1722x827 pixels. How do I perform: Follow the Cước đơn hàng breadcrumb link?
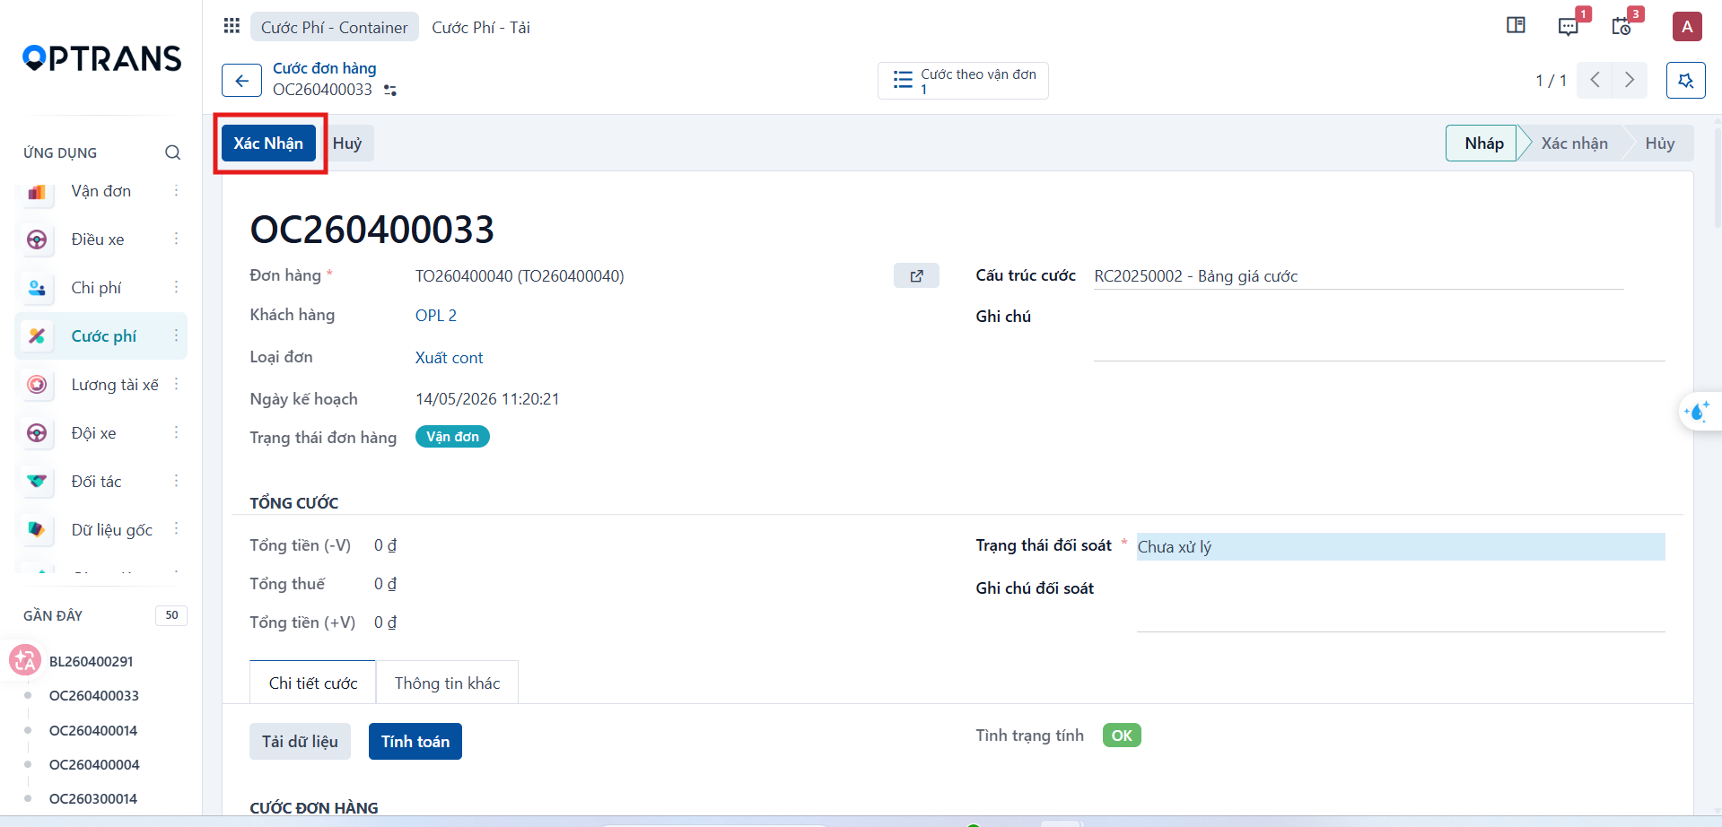pos(325,68)
